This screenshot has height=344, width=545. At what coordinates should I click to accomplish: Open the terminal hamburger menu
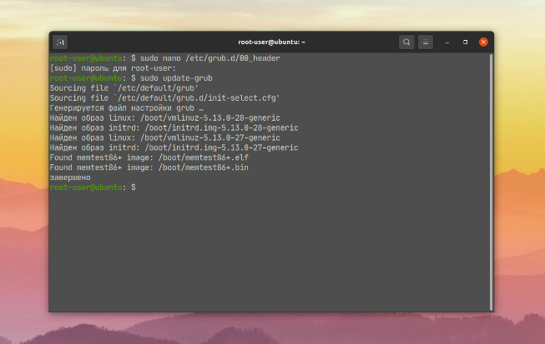(426, 42)
